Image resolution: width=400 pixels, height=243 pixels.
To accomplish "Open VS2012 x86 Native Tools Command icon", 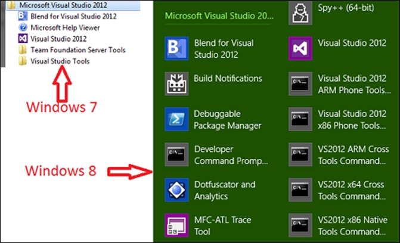I will [300, 225].
